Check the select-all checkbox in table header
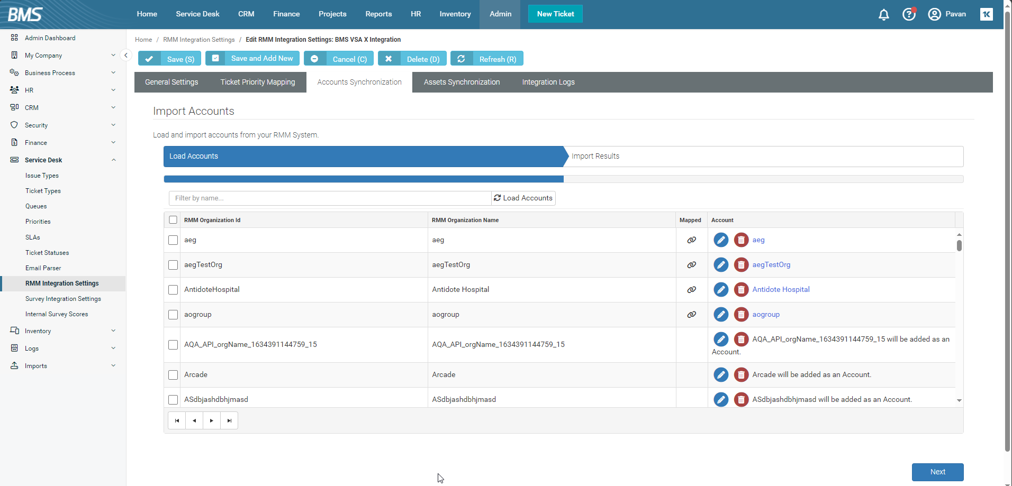 [173, 220]
